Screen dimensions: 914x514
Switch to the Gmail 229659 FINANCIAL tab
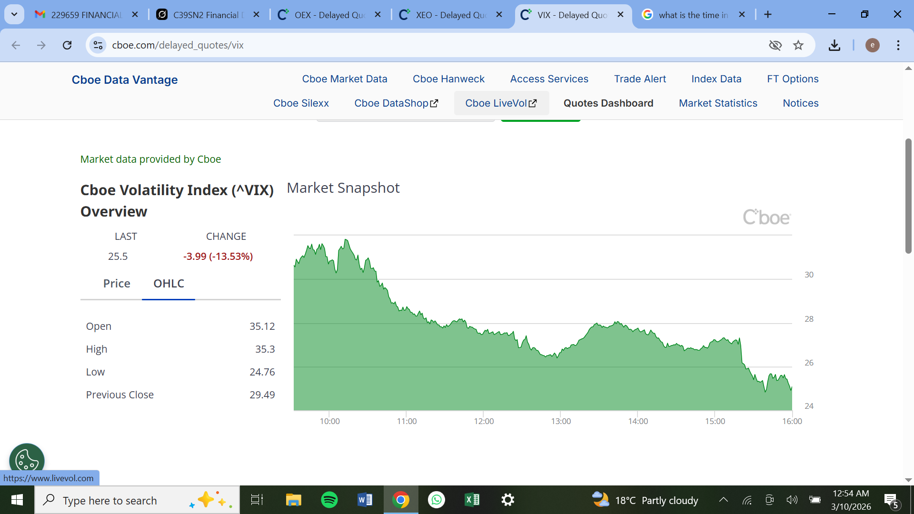[x=86, y=15]
